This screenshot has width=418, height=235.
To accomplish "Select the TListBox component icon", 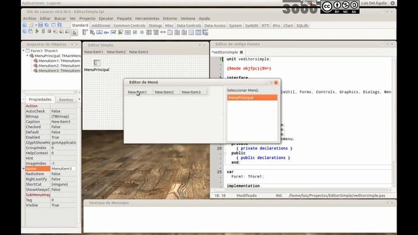I will pyautogui.click(x=149, y=32).
